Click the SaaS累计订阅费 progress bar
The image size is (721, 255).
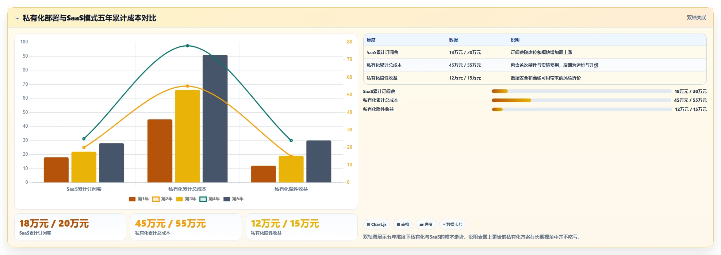pos(582,91)
